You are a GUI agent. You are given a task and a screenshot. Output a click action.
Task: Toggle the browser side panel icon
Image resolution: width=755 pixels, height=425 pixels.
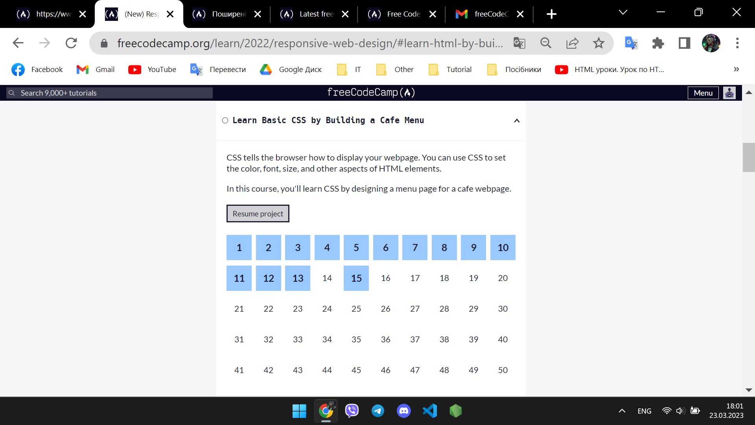(685, 43)
